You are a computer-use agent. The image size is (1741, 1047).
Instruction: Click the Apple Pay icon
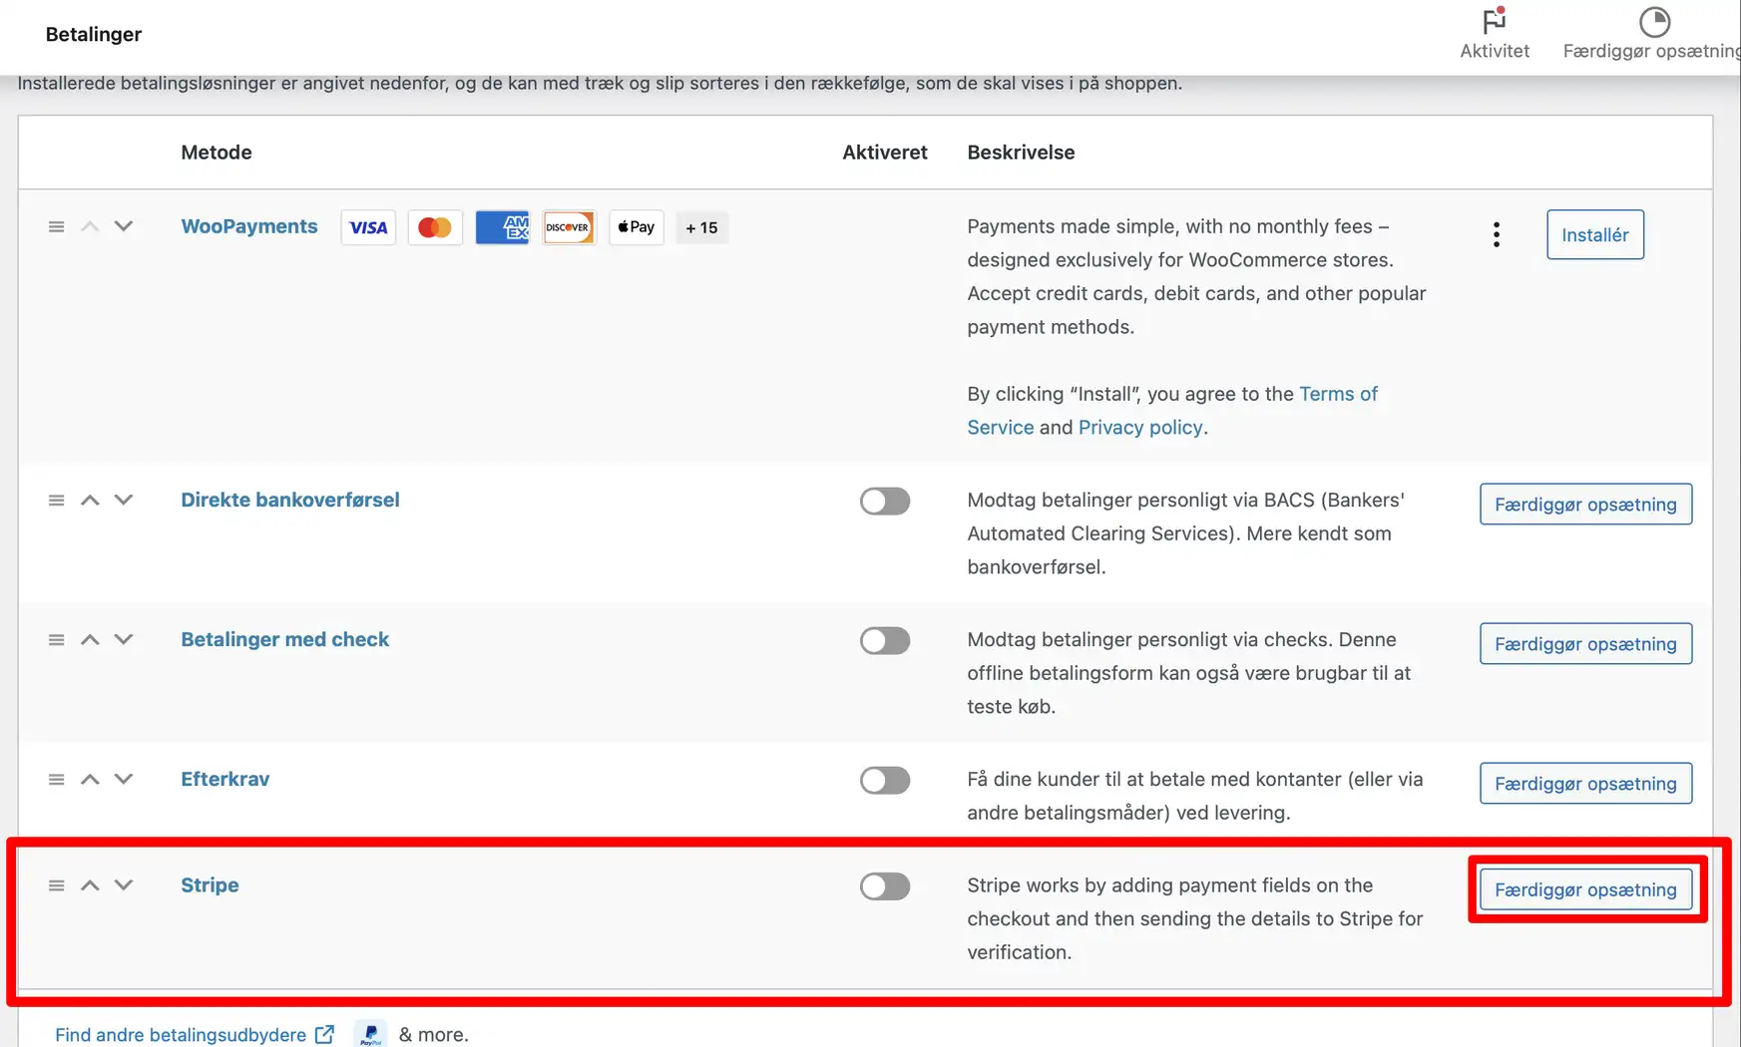click(636, 227)
